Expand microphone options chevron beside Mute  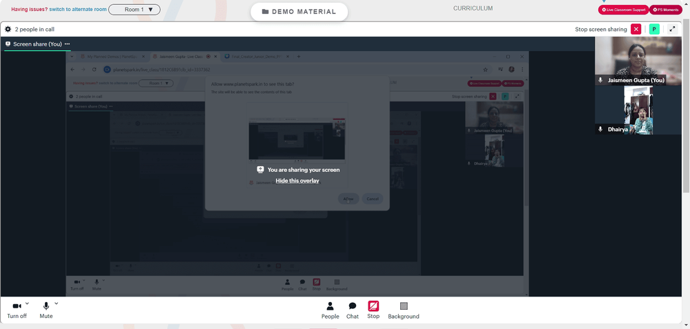56,303
